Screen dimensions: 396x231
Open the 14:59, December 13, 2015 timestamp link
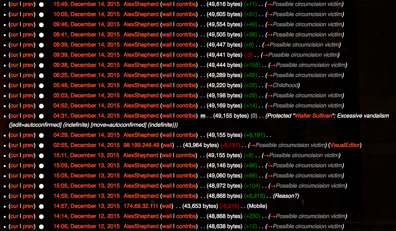(86, 196)
